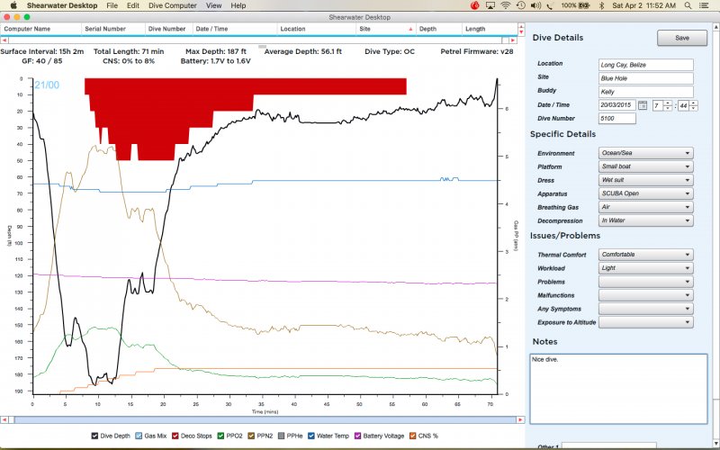The height and width of the screenshot is (450, 720).
Task: Click the Site input field
Action: pyautogui.click(x=645, y=78)
